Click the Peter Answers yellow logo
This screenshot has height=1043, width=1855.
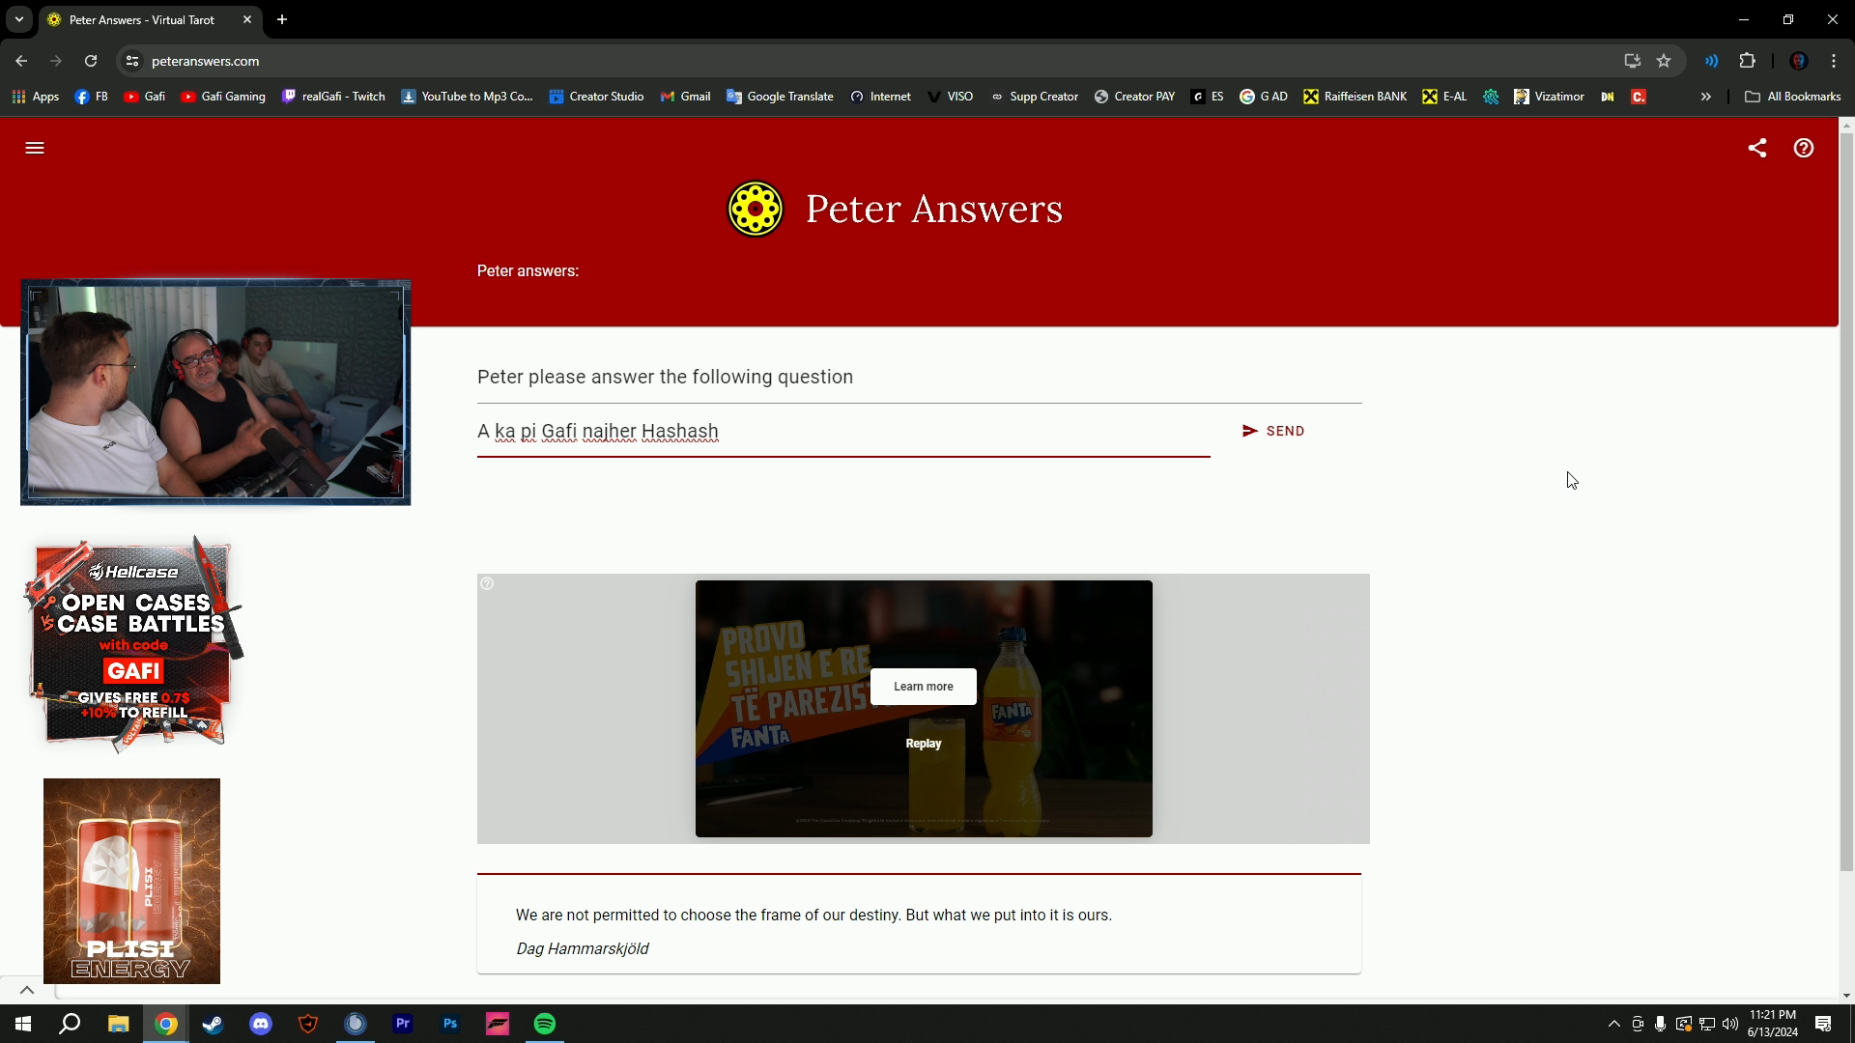point(756,209)
